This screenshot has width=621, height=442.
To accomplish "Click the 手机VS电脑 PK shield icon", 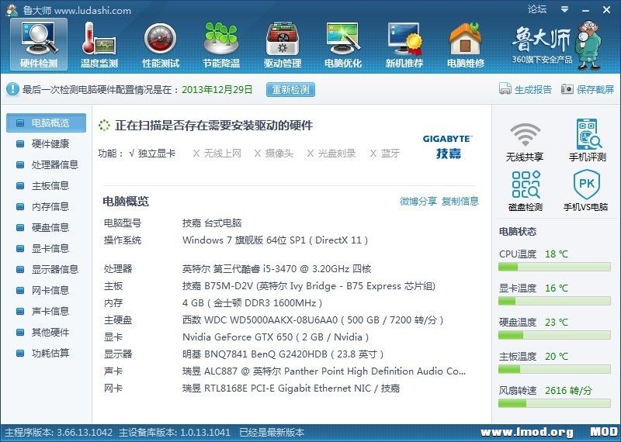I will point(586,191).
